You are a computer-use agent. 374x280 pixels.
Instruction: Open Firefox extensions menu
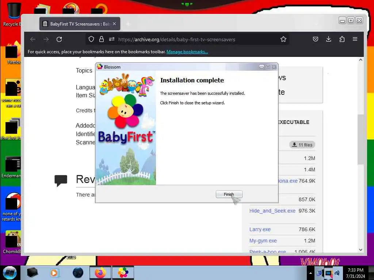(342, 39)
